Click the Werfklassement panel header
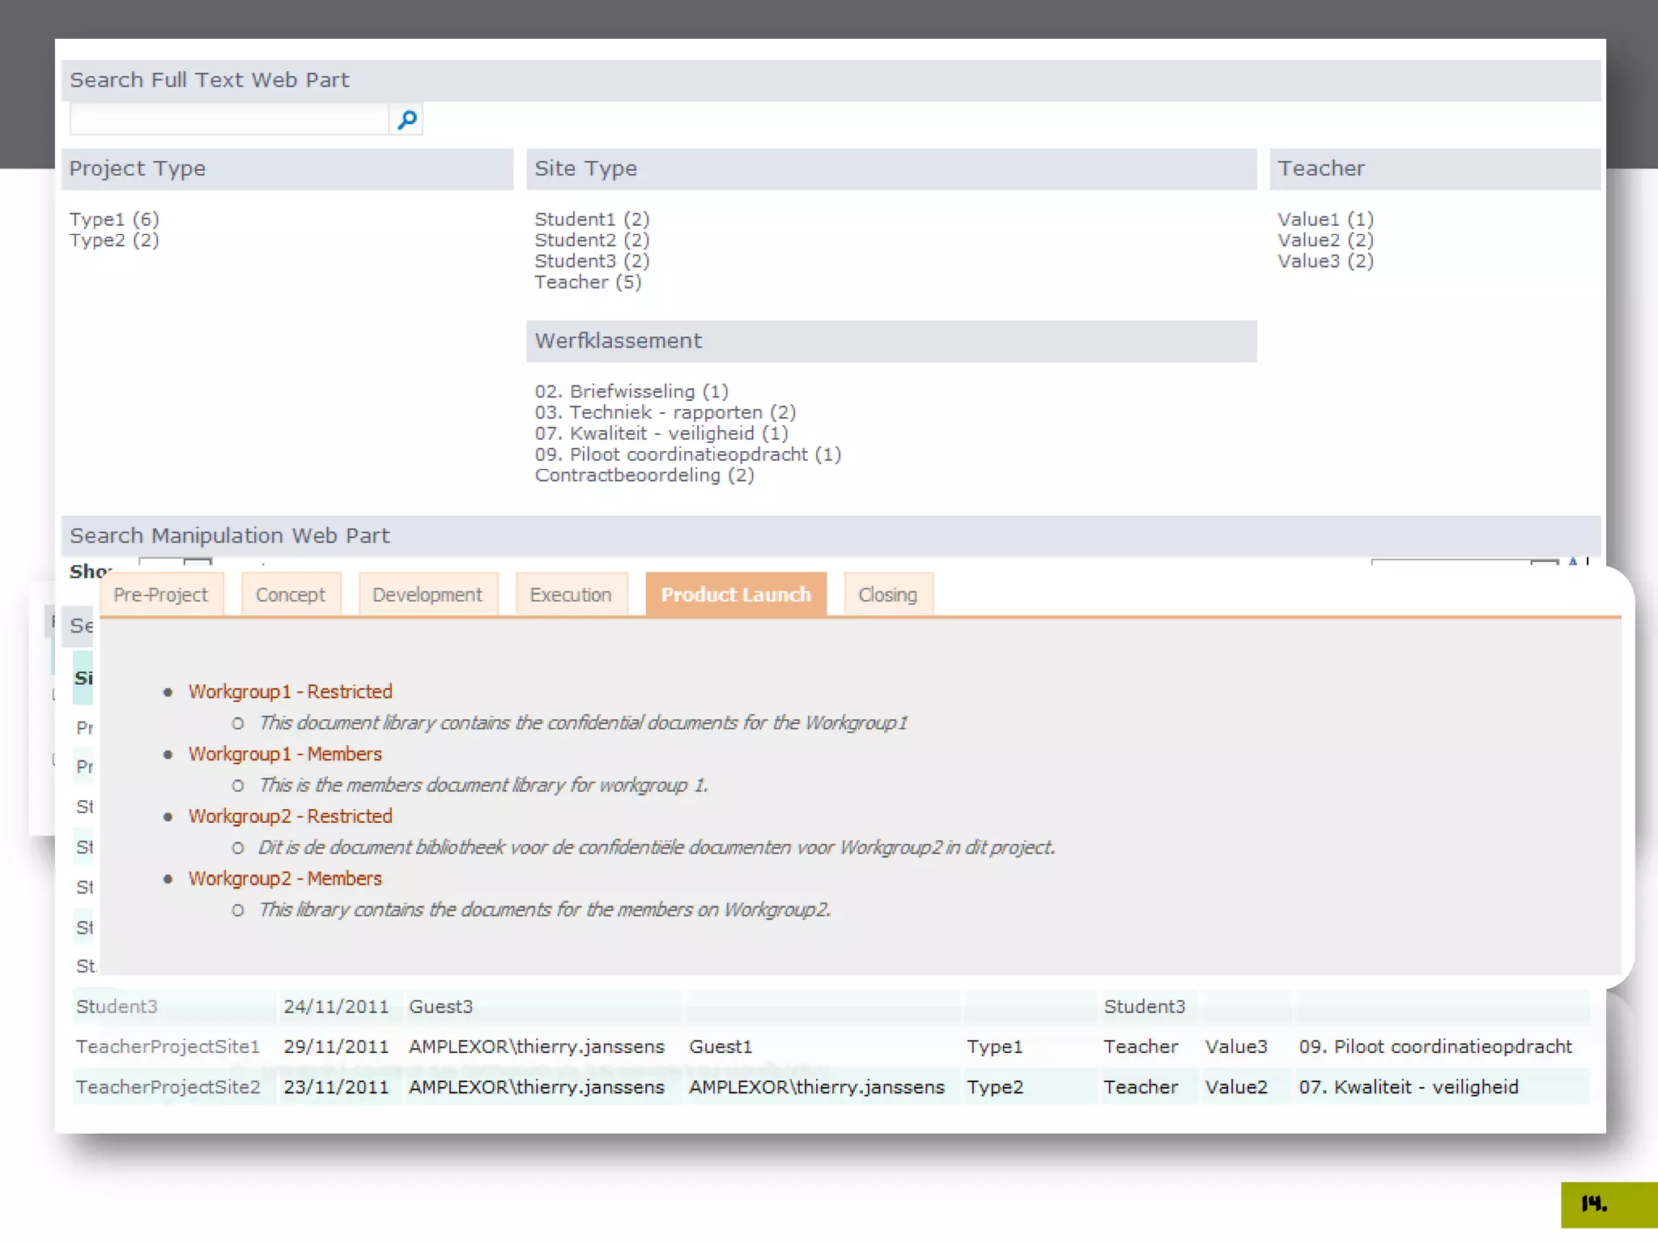 click(891, 341)
